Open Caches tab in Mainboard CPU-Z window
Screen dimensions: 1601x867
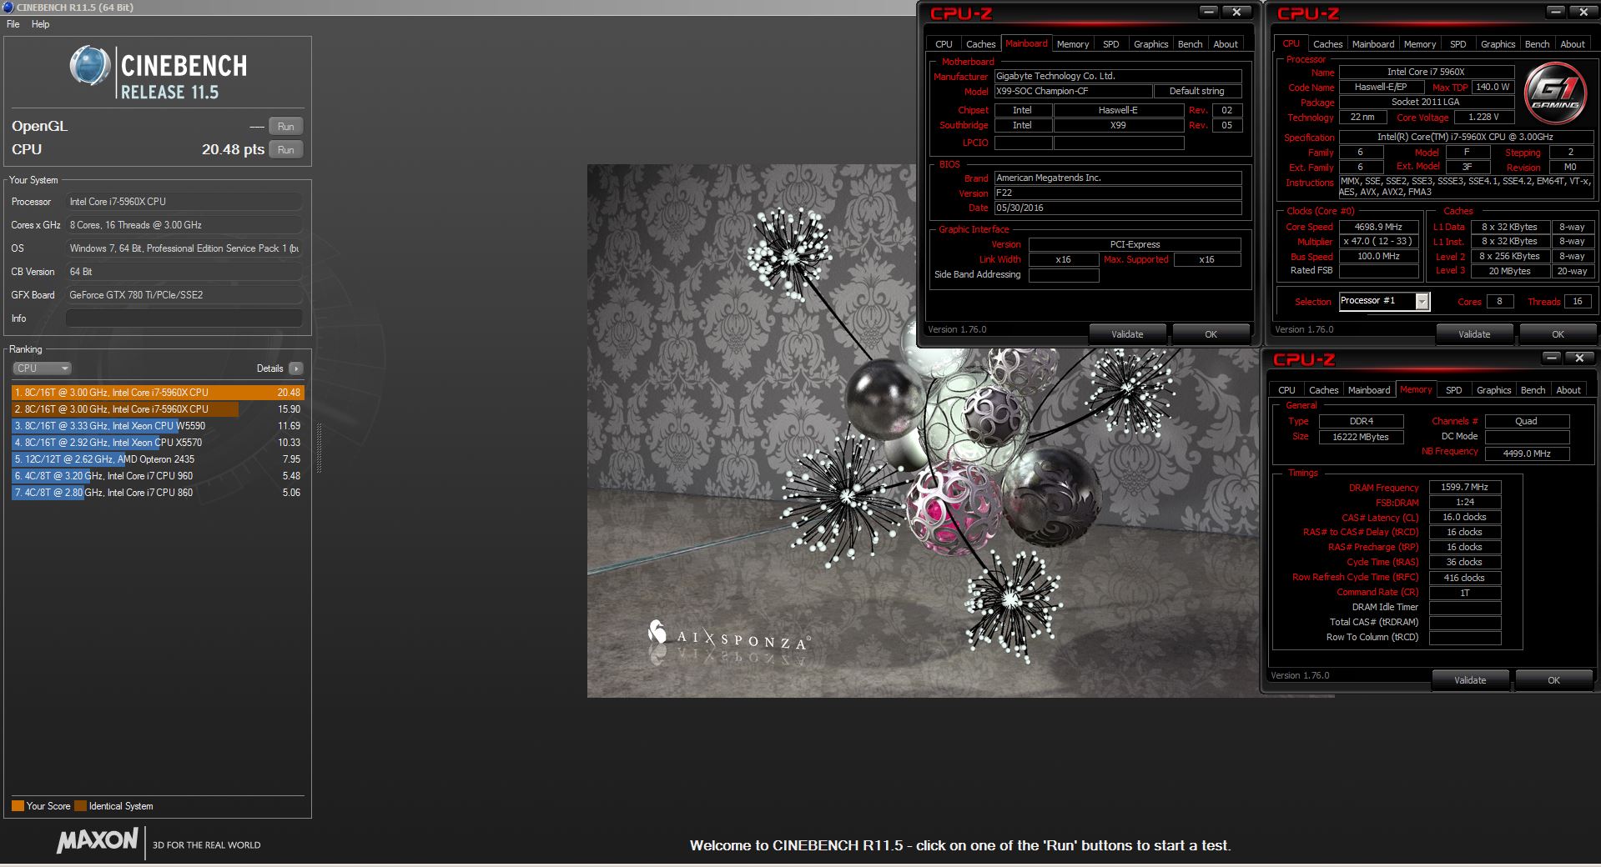980,44
